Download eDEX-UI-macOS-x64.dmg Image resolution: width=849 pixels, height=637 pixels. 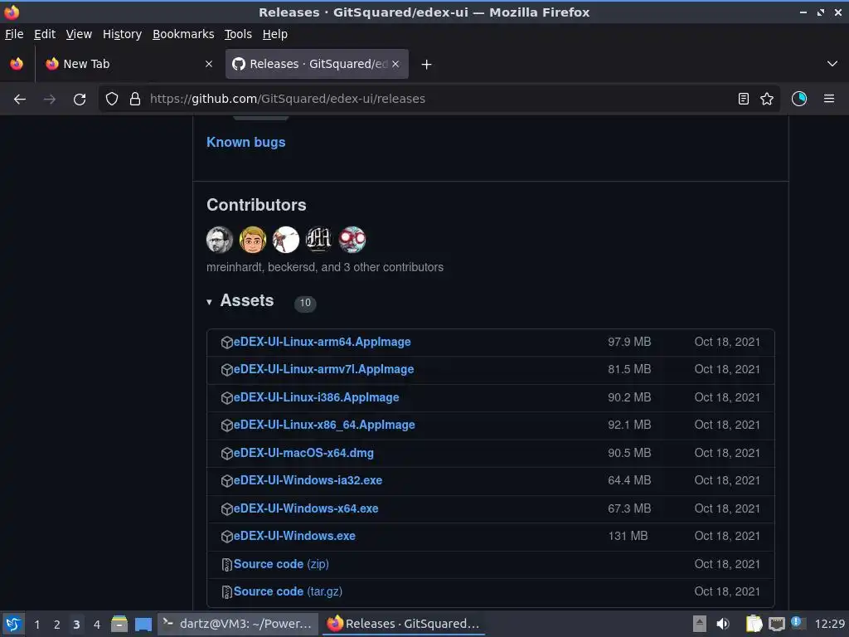303,453
